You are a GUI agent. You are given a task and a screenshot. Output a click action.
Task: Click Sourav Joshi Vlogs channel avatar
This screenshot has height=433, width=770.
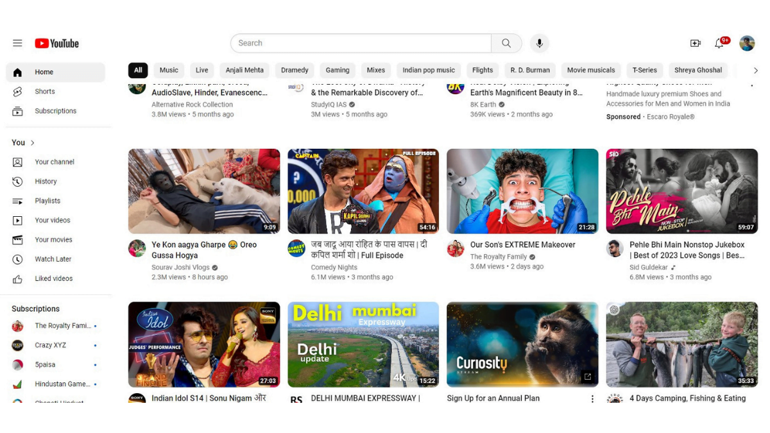coord(137,248)
